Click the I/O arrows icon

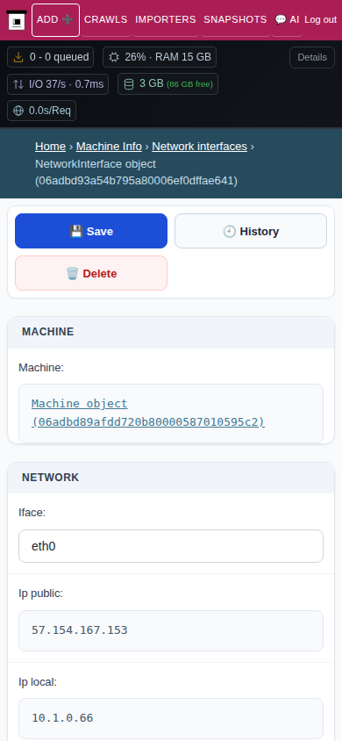click(x=18, y=84)
